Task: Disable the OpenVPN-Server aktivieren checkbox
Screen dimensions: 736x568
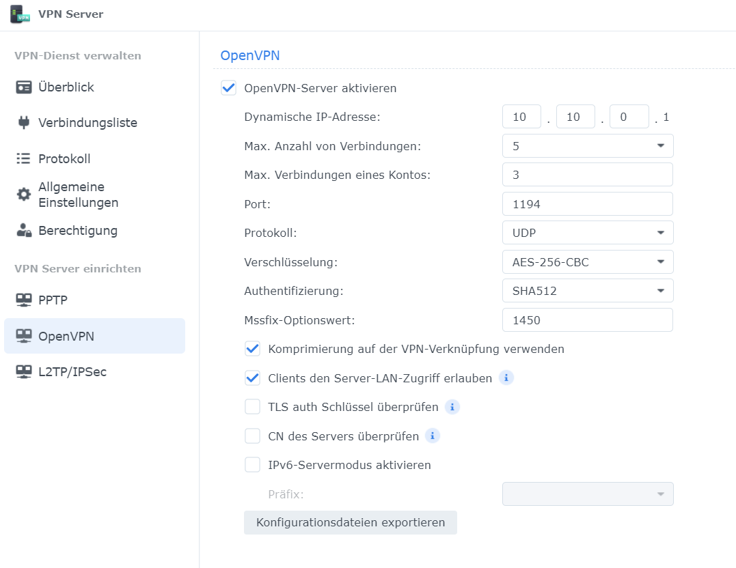Action: click(228, 88)
